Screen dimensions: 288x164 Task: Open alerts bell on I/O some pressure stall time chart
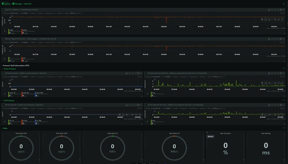point(269,73)
